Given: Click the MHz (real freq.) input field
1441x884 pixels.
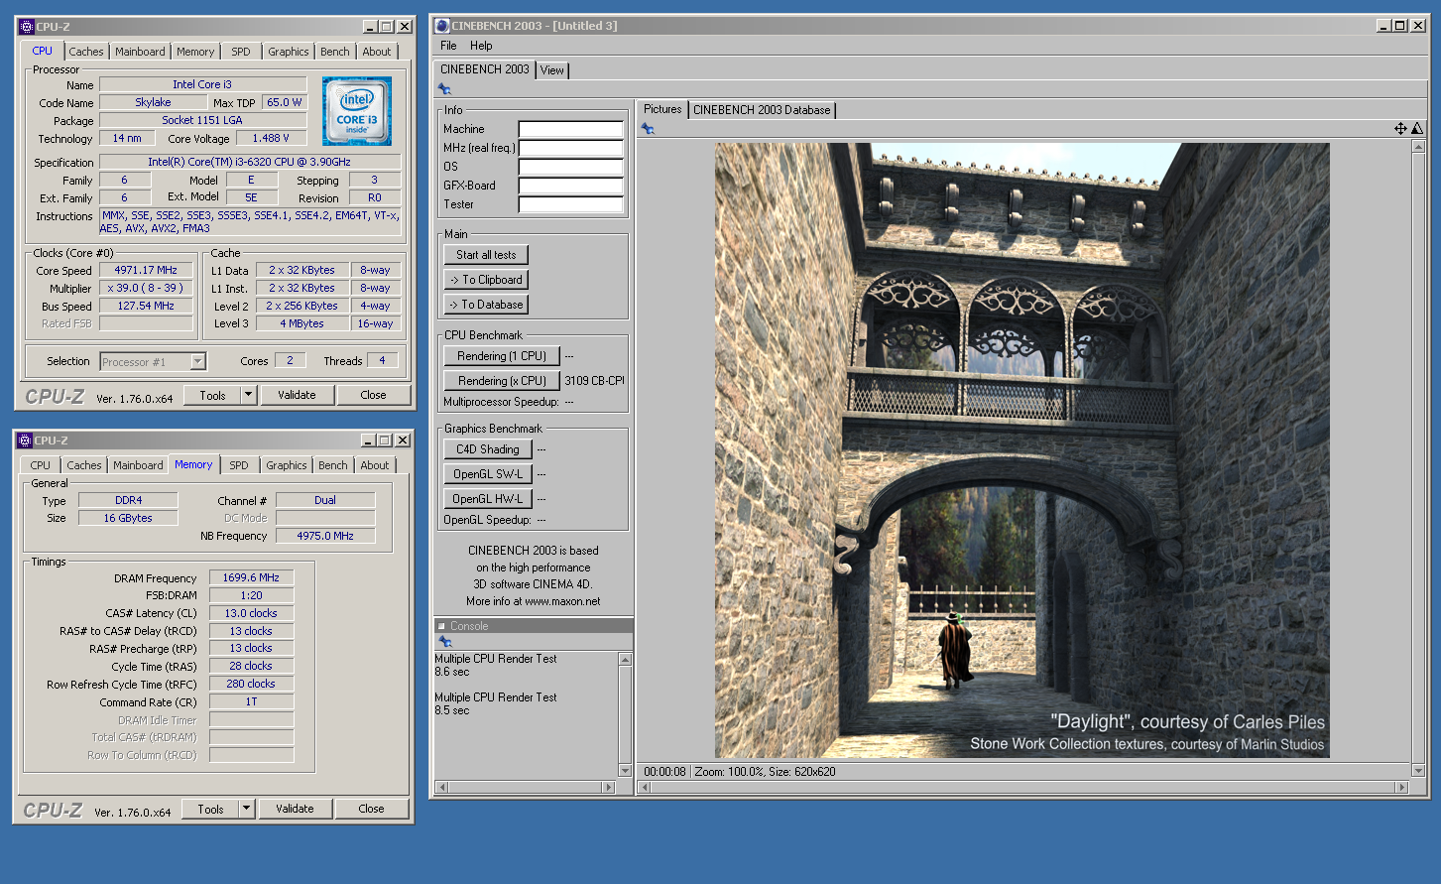Looking at the screenshot, I should click(571, 148).
